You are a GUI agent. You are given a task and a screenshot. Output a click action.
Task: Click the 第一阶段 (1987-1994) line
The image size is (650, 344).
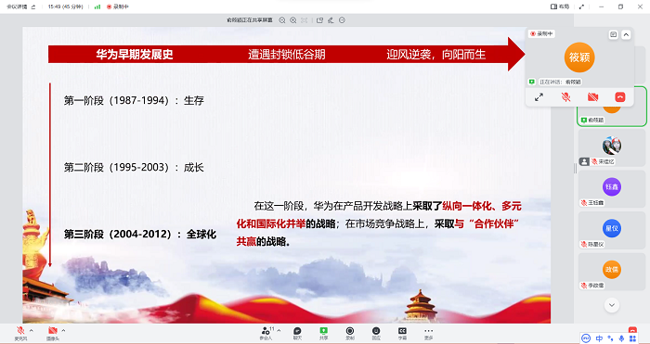point(134,100)
